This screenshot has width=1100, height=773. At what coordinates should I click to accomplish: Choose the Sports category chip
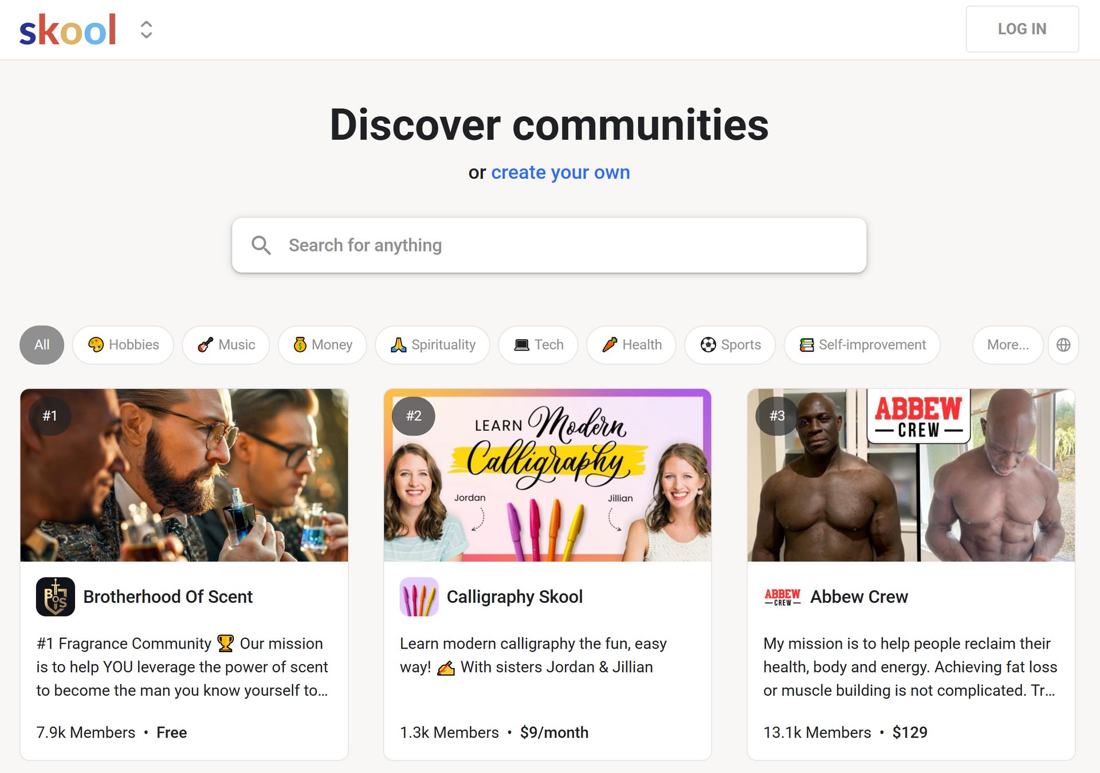pos(730,345)
